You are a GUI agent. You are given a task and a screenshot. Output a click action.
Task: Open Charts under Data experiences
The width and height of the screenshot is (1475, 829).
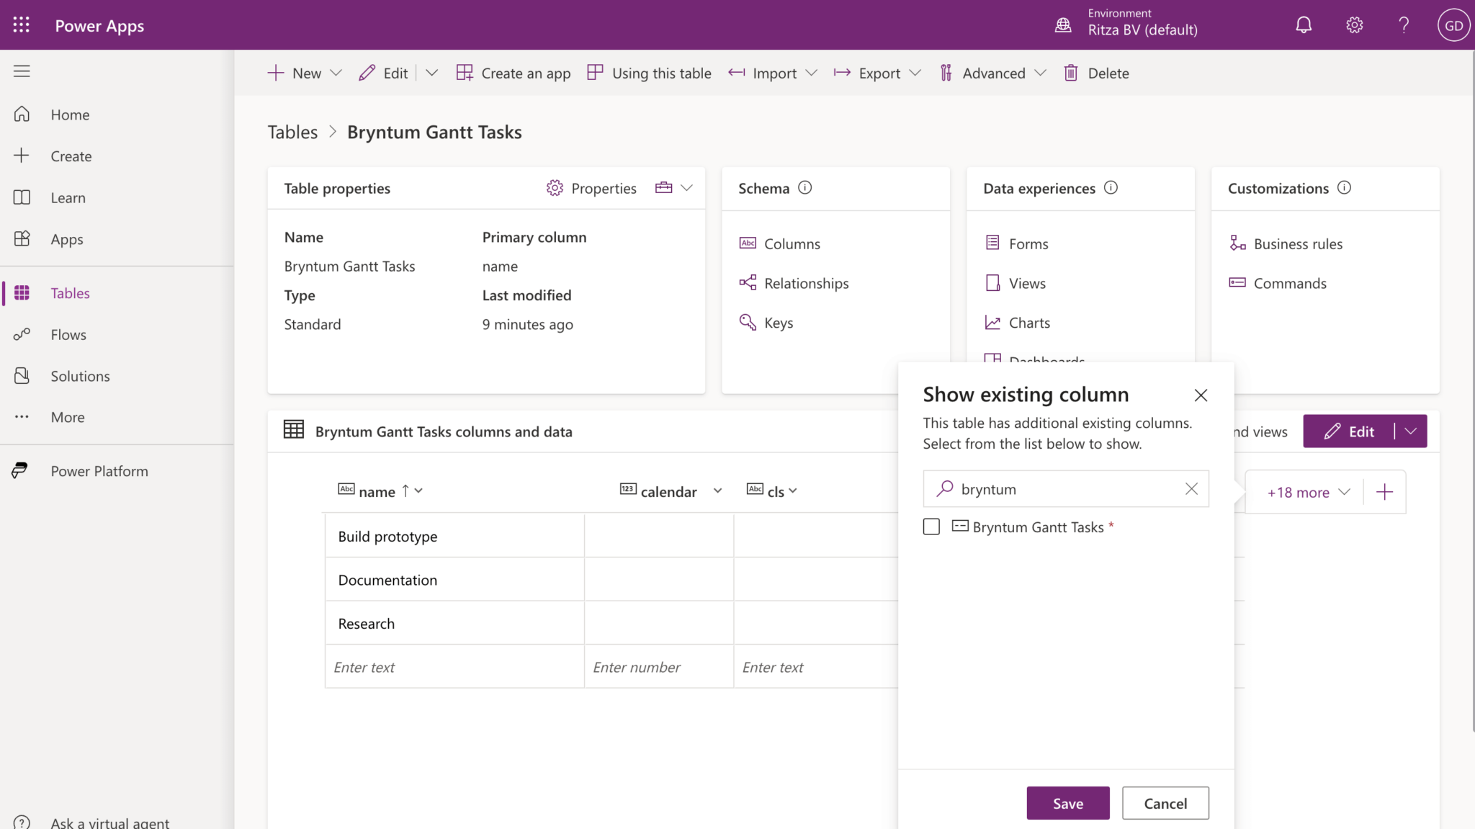(1028, 323)
